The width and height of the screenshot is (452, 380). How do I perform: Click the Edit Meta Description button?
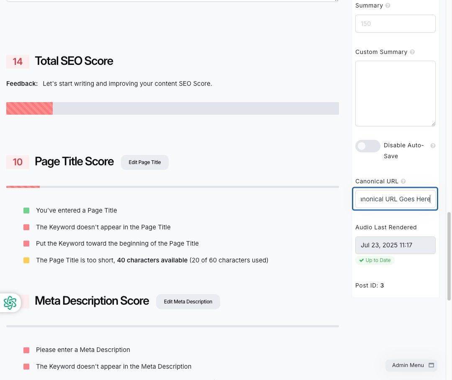188,302
